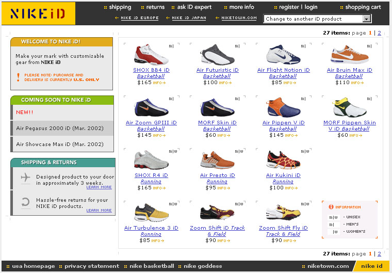Open the Zoom Shift iD Track shoe image
The image size is (392, 273).
[x=217, y=213]
